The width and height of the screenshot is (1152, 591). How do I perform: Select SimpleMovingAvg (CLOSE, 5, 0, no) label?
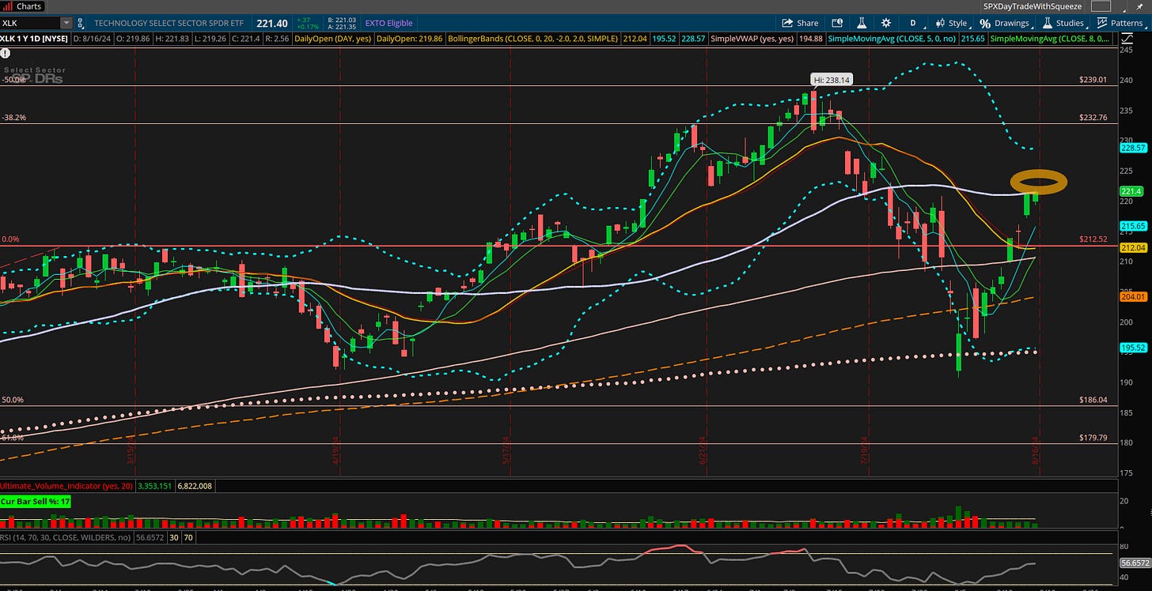tap(892, 38)
